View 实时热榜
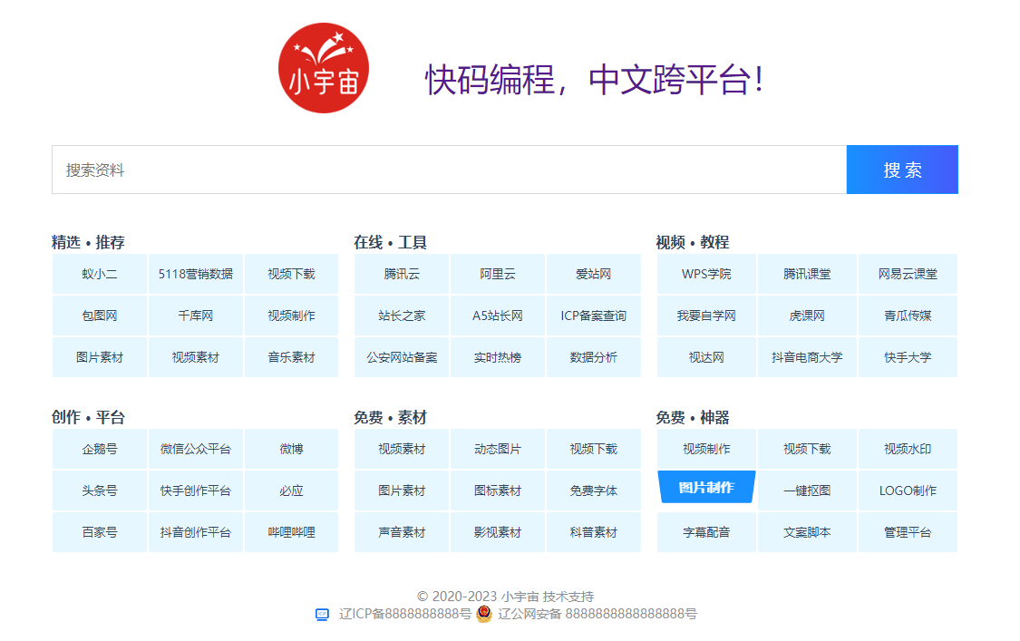The image size is (1020, 641). pyautogui.click(x=498, y=357)
